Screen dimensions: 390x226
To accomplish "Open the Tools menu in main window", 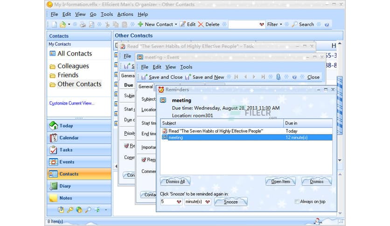I will tap(107, 14).
